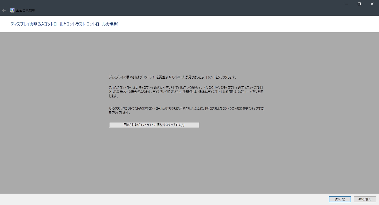Cancel the wizard with キャンセル button
The image size is (379, 205).
(x=365, y=199)
